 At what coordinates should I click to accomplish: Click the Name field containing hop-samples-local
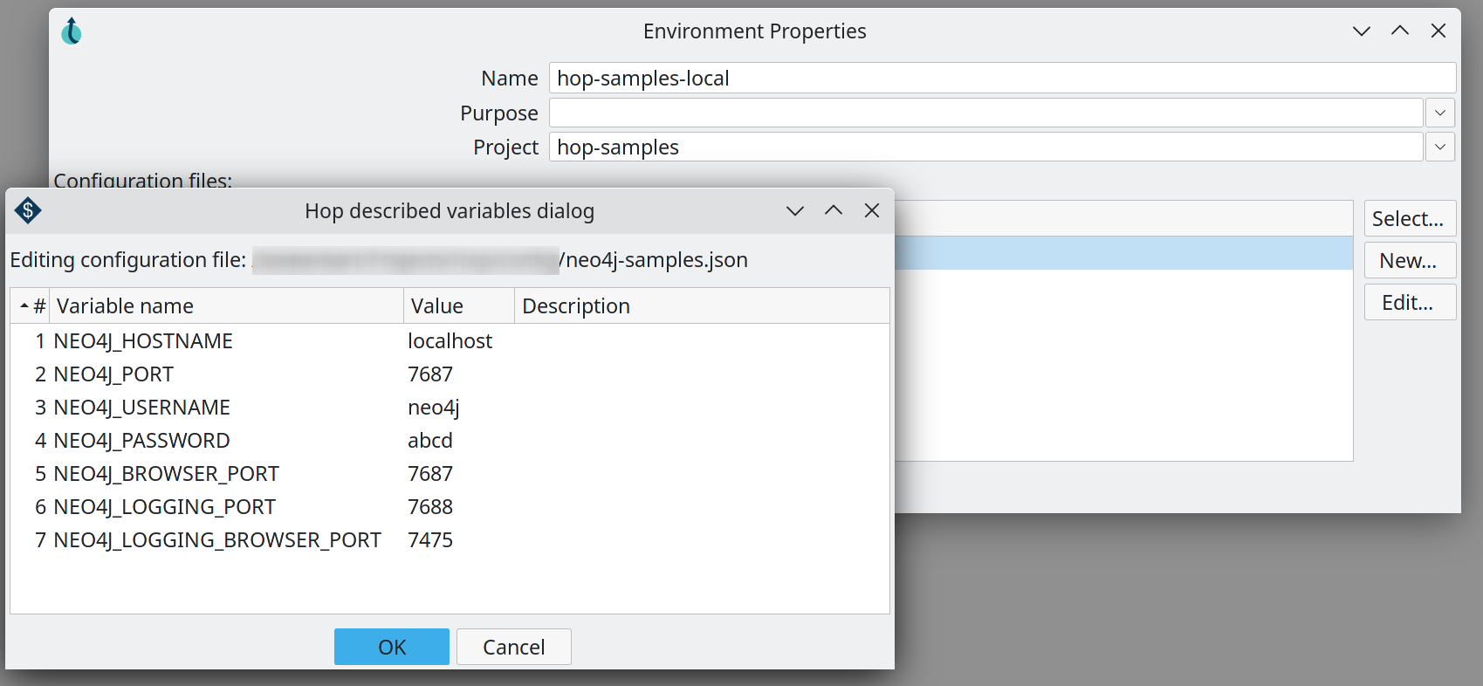1001,79
